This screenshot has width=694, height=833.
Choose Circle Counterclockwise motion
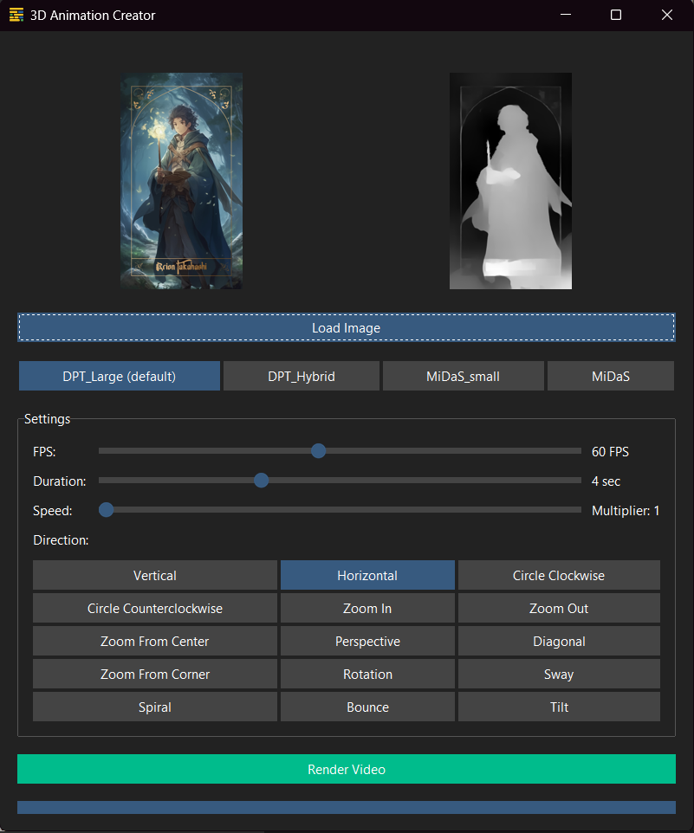pyautogui.click(x=155, y=609)
